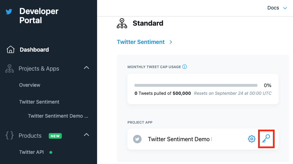Click the monthly tweet cap progress bar
The height and width of the screenshot is (164, 293).
coord(196,85)
